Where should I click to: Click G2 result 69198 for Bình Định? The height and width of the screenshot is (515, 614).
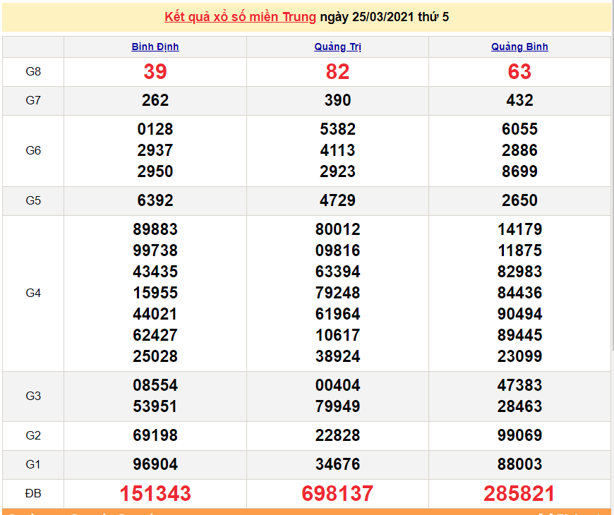155,435
